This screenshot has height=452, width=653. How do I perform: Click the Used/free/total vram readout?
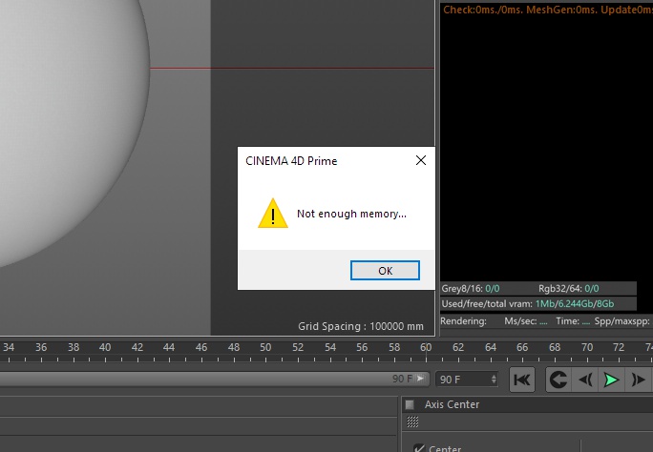click(528, 303)
